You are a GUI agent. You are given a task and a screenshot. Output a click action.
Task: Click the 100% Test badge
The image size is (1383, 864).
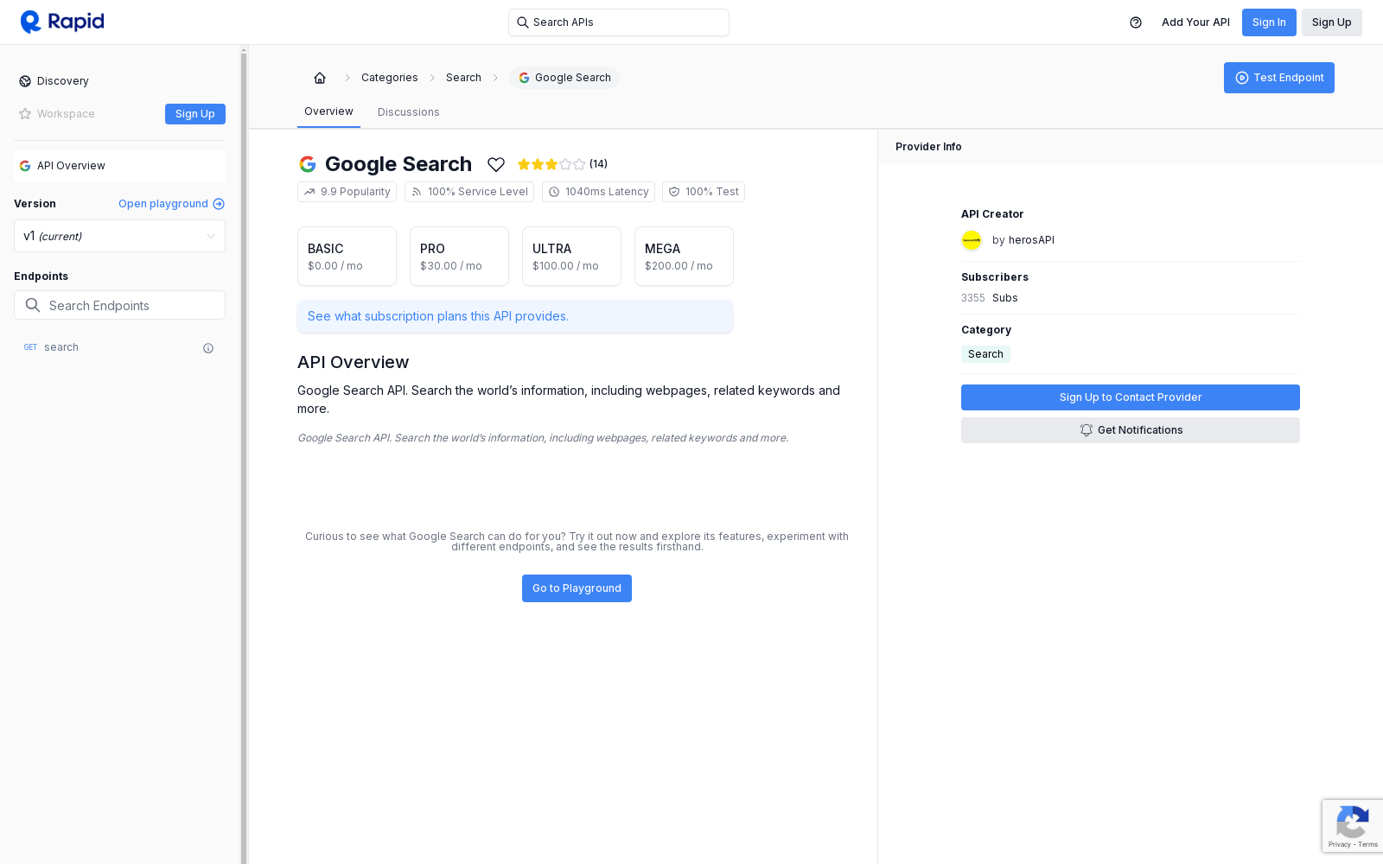(x=704, y=192)
